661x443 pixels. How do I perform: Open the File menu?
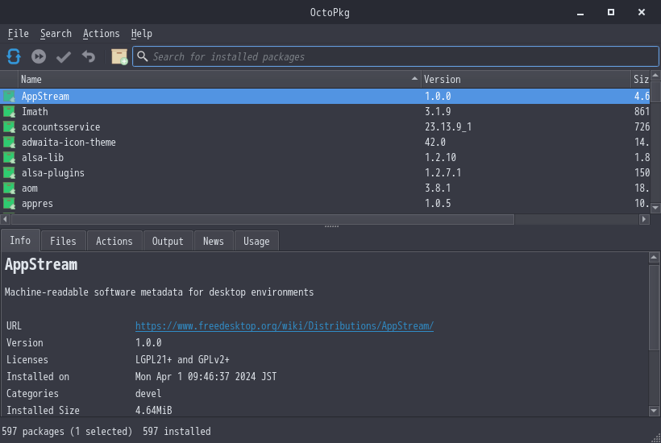tap(18, 34)
